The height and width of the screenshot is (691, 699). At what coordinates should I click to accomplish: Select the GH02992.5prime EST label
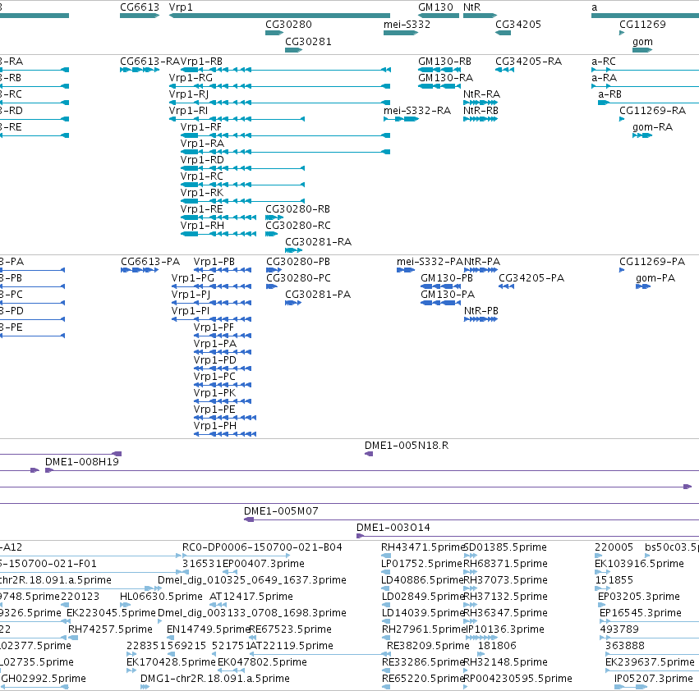click(44, 679)
